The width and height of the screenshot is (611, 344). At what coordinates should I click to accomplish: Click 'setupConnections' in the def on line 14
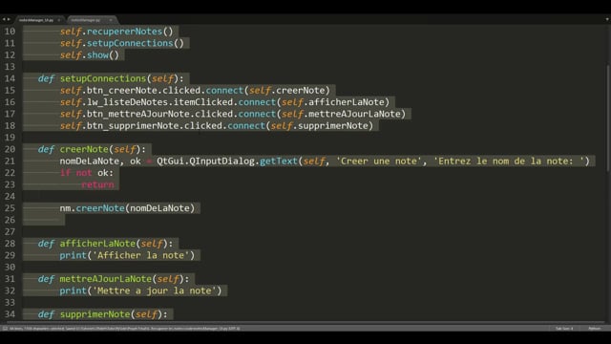(103, 78)
